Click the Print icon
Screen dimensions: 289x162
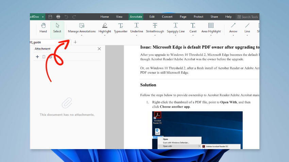point(58,17)
